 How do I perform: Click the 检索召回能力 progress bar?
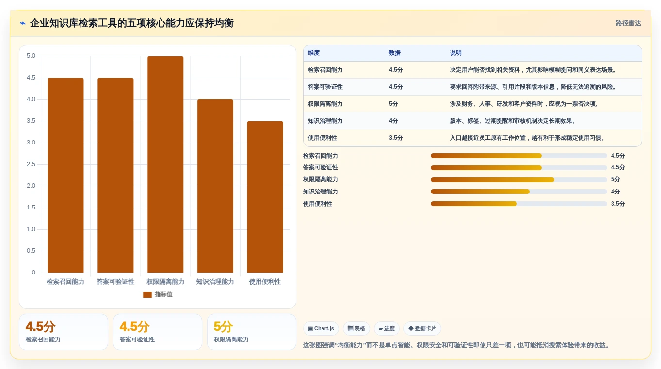(519, 156)
